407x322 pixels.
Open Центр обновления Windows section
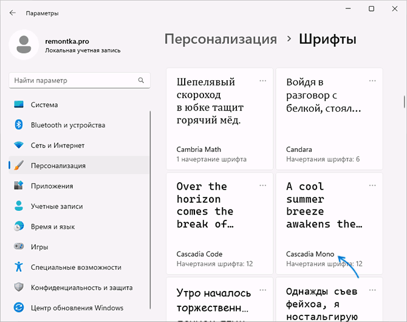point(78,307)
